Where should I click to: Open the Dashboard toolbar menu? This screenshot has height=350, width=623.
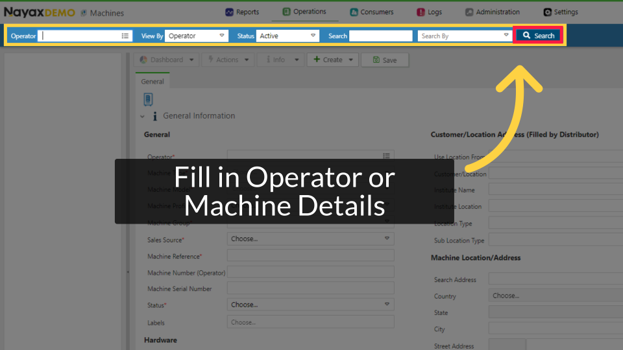[x=167, y=60]
